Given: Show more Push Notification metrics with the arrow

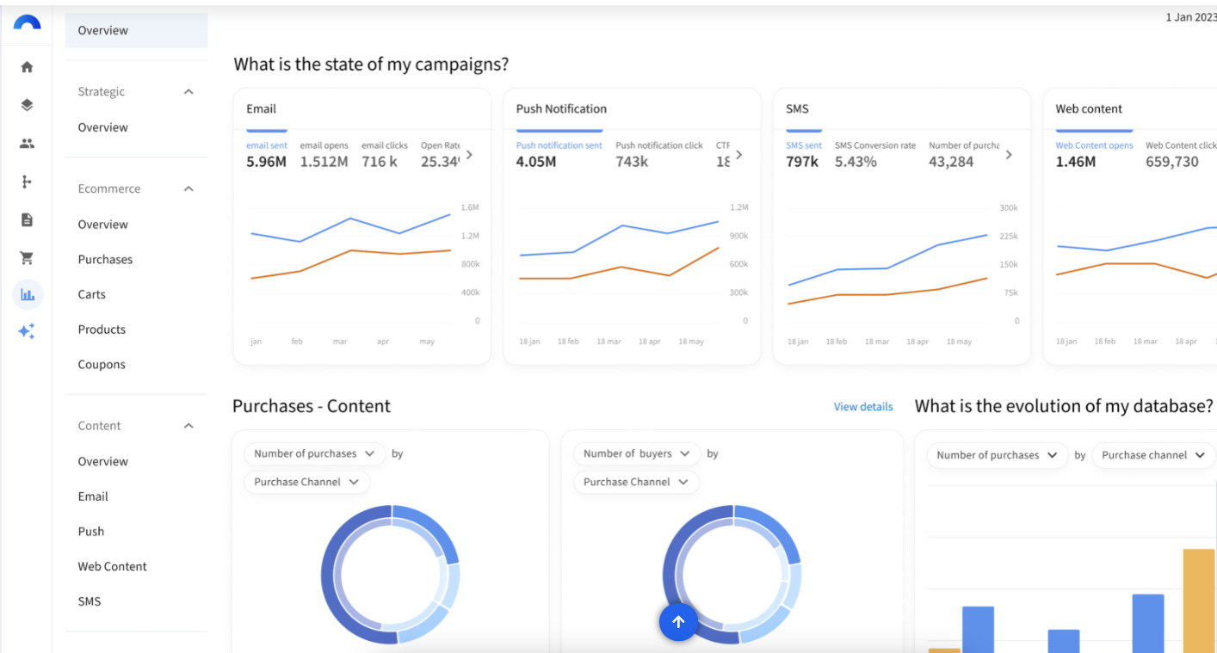Looking at the screenshot, I should (738, 155).
